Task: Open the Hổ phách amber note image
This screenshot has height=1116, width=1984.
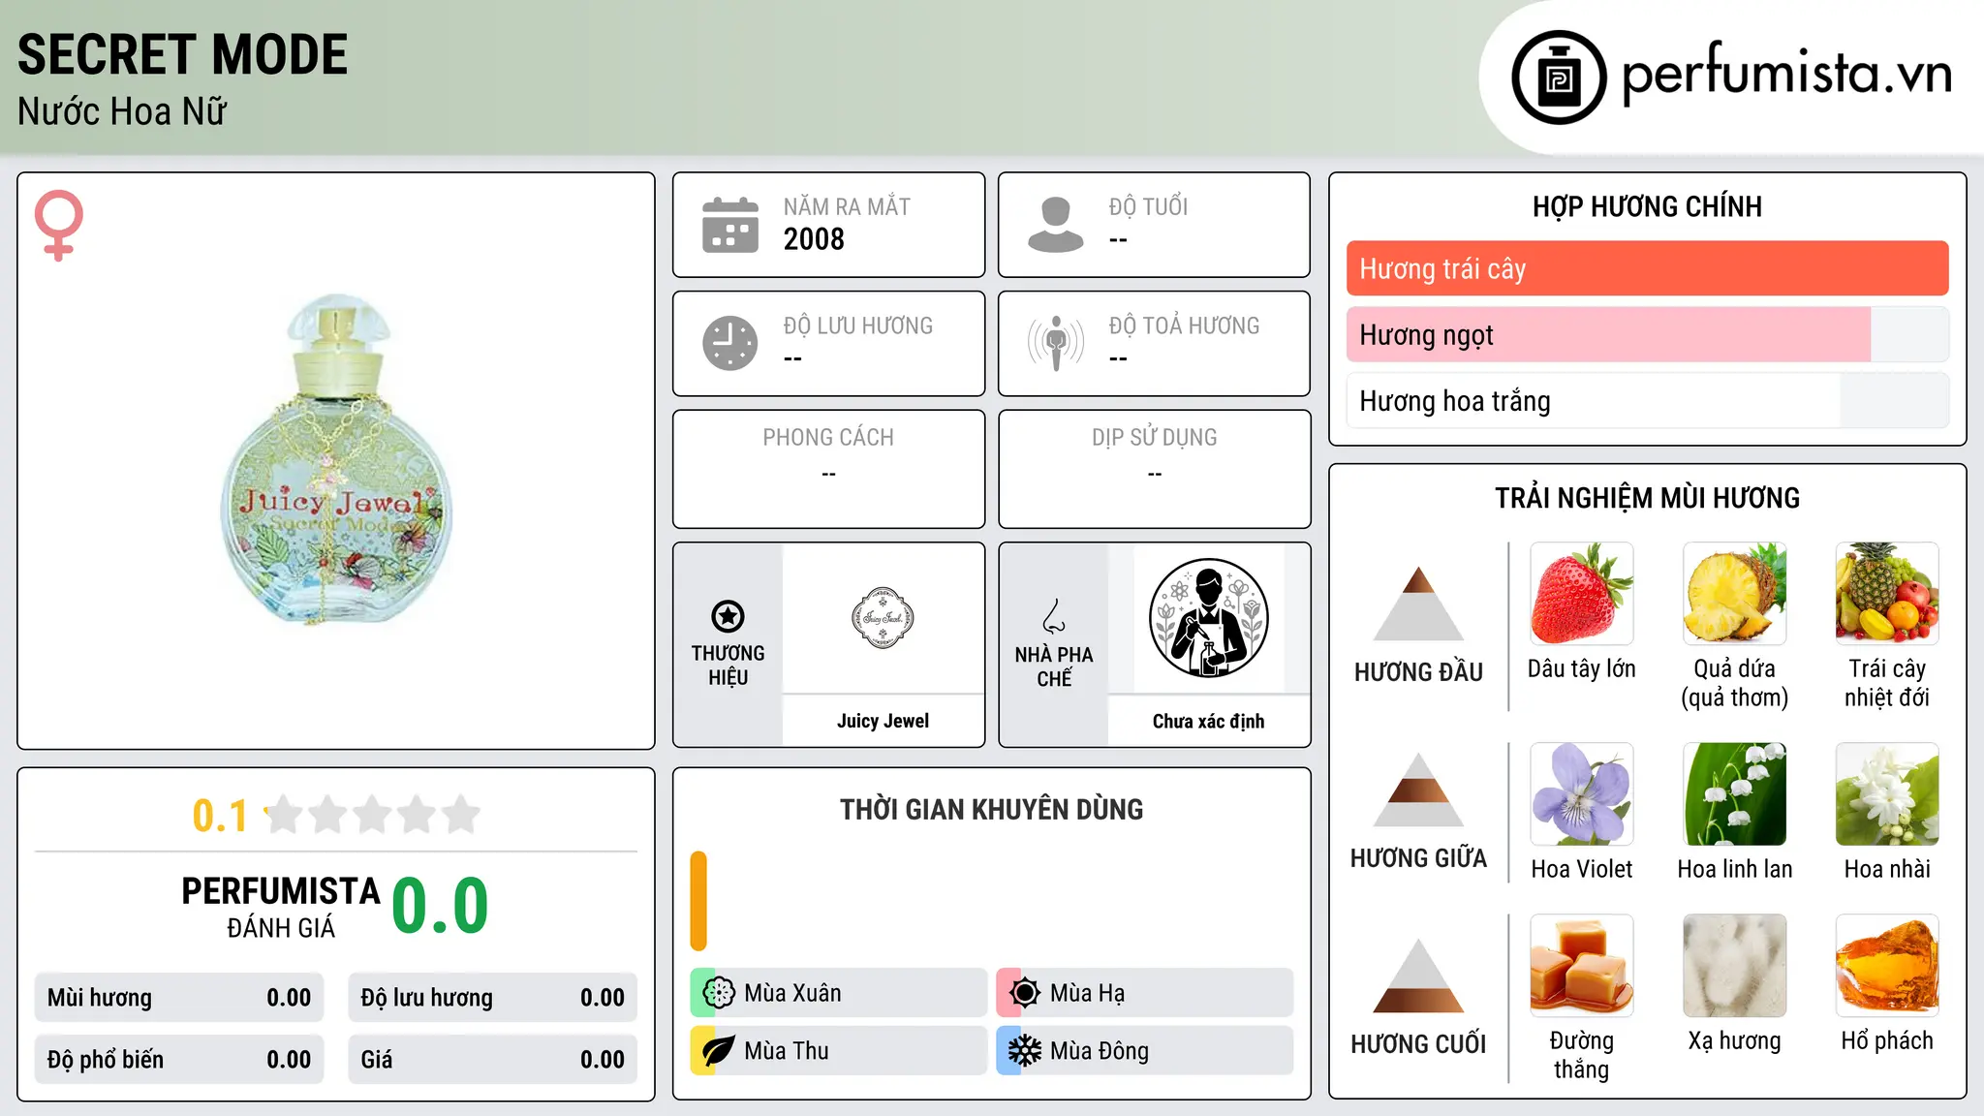Action: tap(1887, 966)
